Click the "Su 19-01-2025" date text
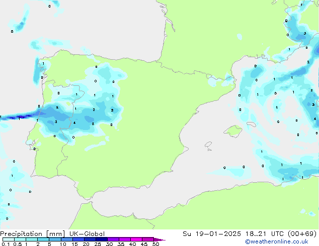 (212, 234)
